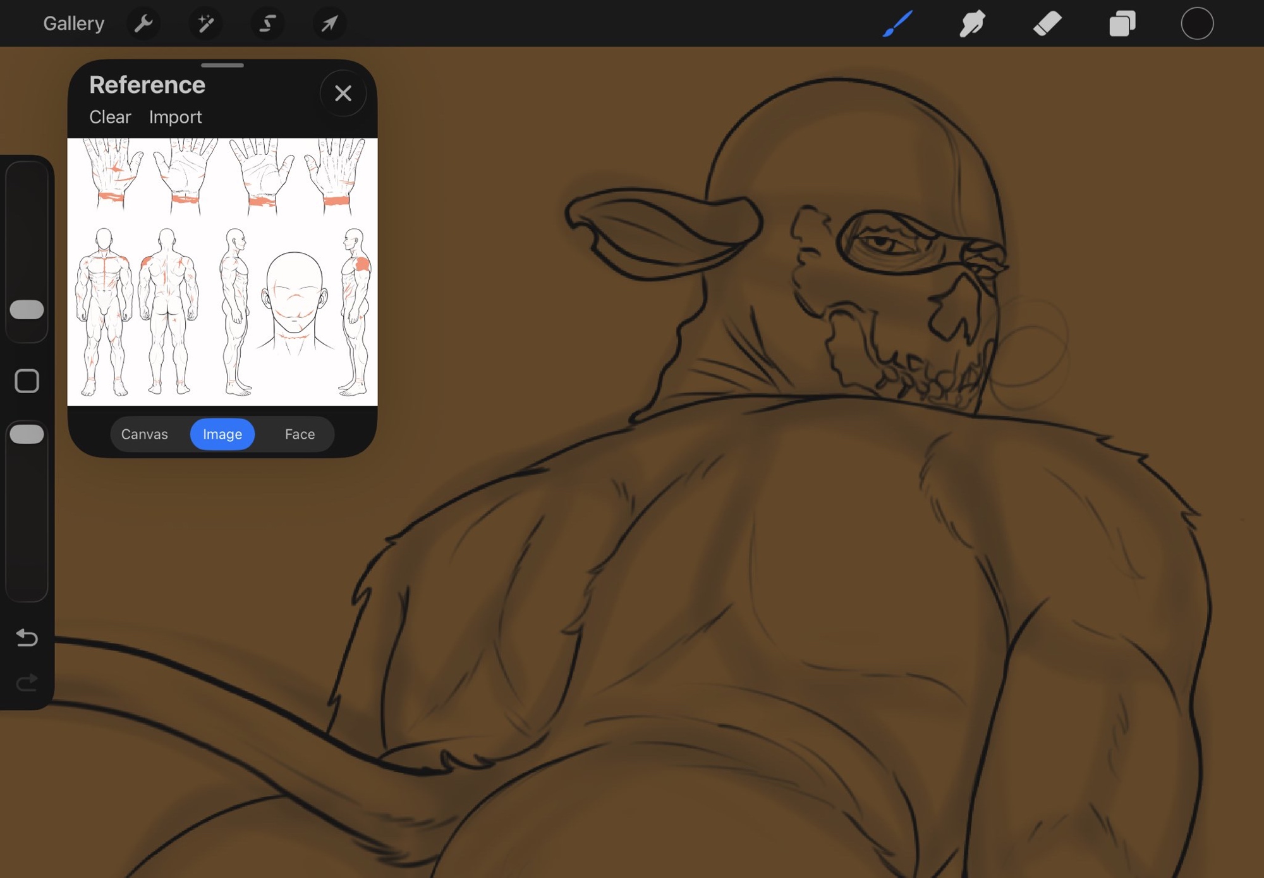Open the black color picker circle

(1197, 24)
